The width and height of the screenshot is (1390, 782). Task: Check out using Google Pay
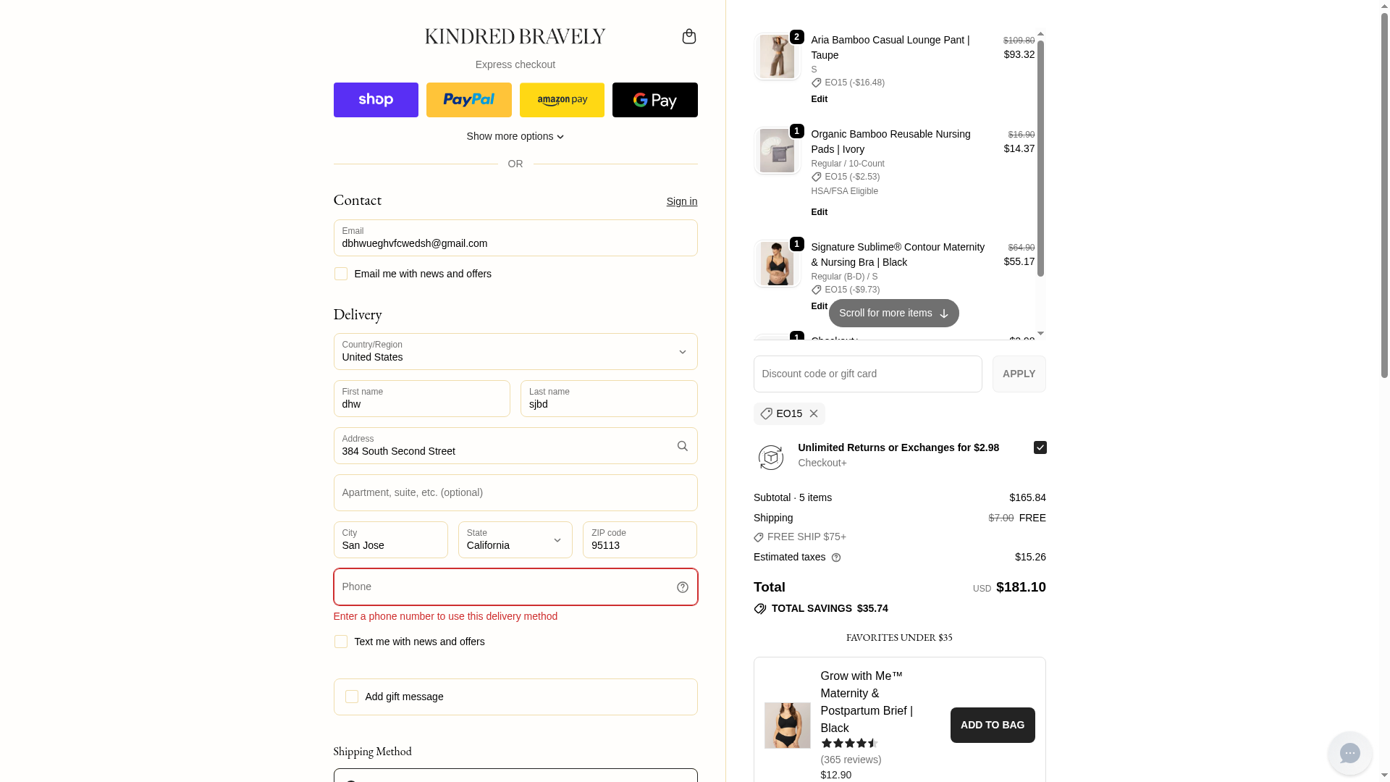tap(654, 100)
